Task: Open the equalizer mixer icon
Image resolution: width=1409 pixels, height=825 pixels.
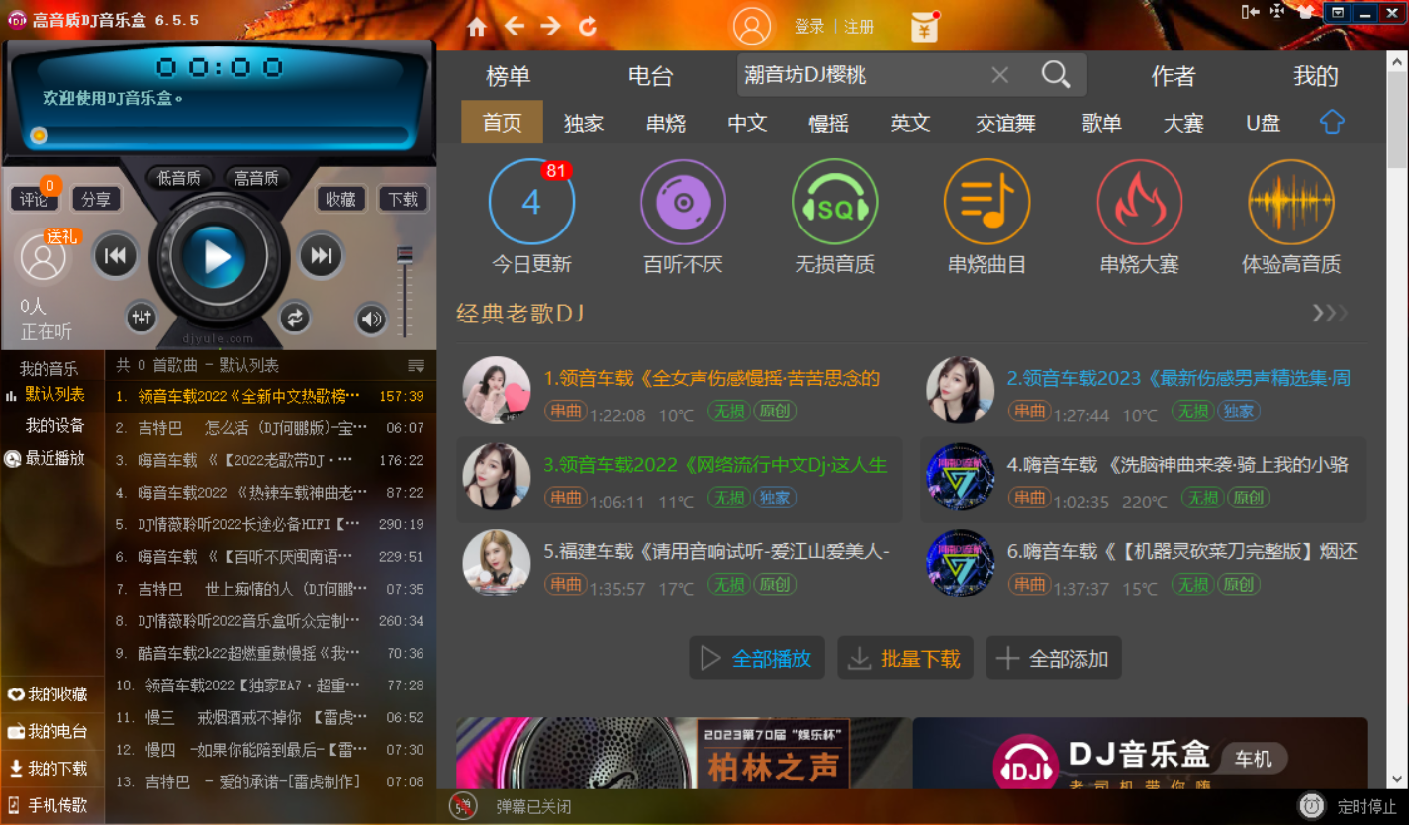Action: pyautogui.click(x=141, y=318)
